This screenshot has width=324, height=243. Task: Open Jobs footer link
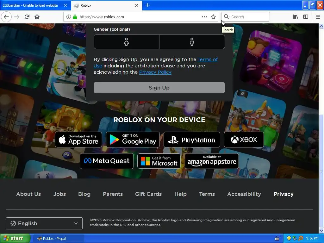(59, 194)
